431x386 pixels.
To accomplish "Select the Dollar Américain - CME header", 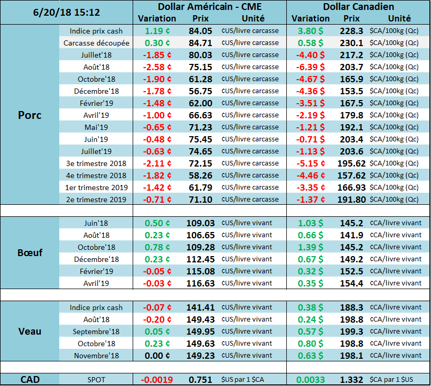I will [x=209, y=7].
